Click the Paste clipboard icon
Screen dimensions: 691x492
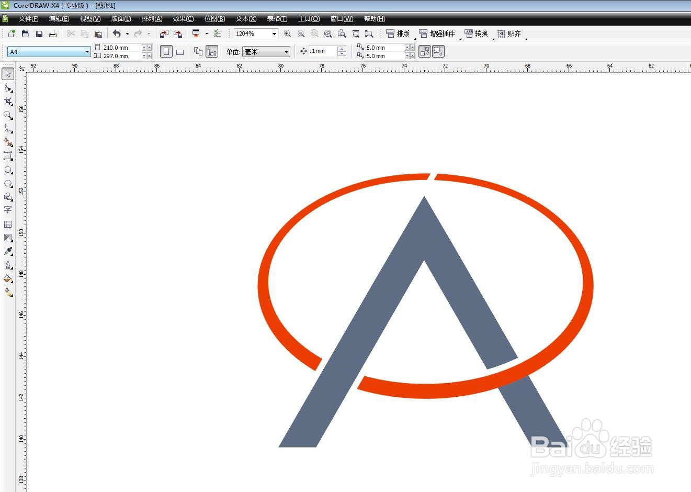98,33
